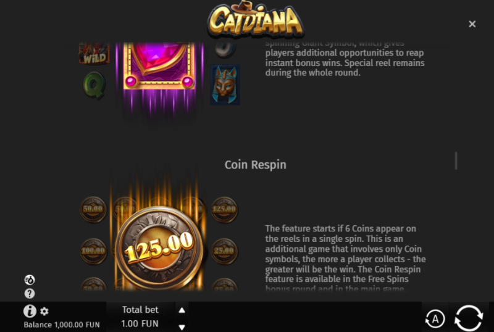Image resolution: width=494 pixels, height=332 pixels.
Task: Click the Catdiana game logo
Action: [x=256, y=20]
